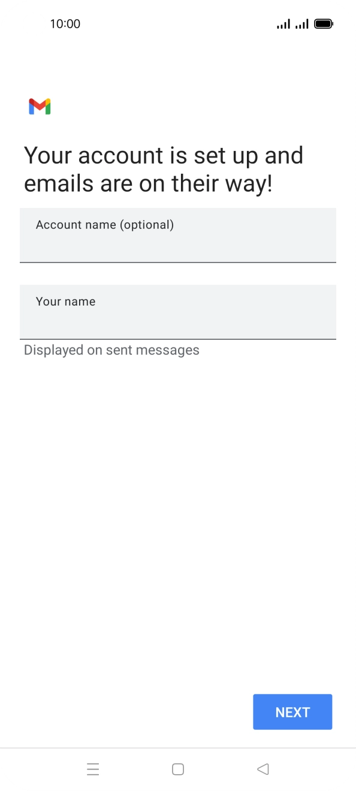The height and width of the screenshot is (791, 356).
Task: Click the underline of the Your name field
Action: tap(178, 339)
